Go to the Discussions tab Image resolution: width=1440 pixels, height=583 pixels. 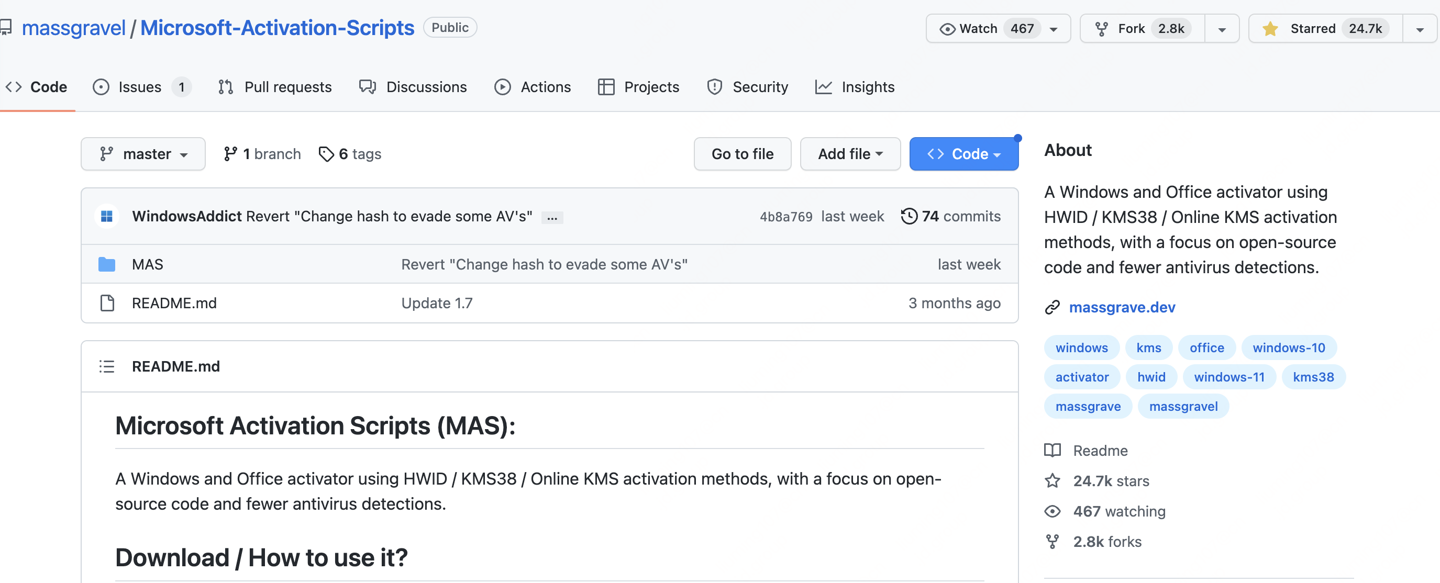pos(413,87)
